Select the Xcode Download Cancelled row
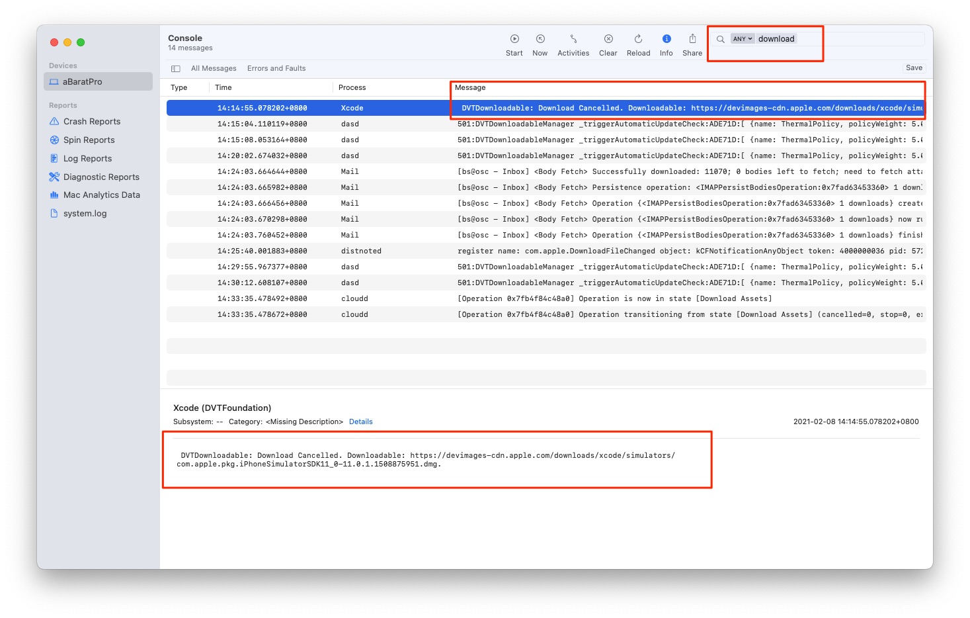 point(546,108)
